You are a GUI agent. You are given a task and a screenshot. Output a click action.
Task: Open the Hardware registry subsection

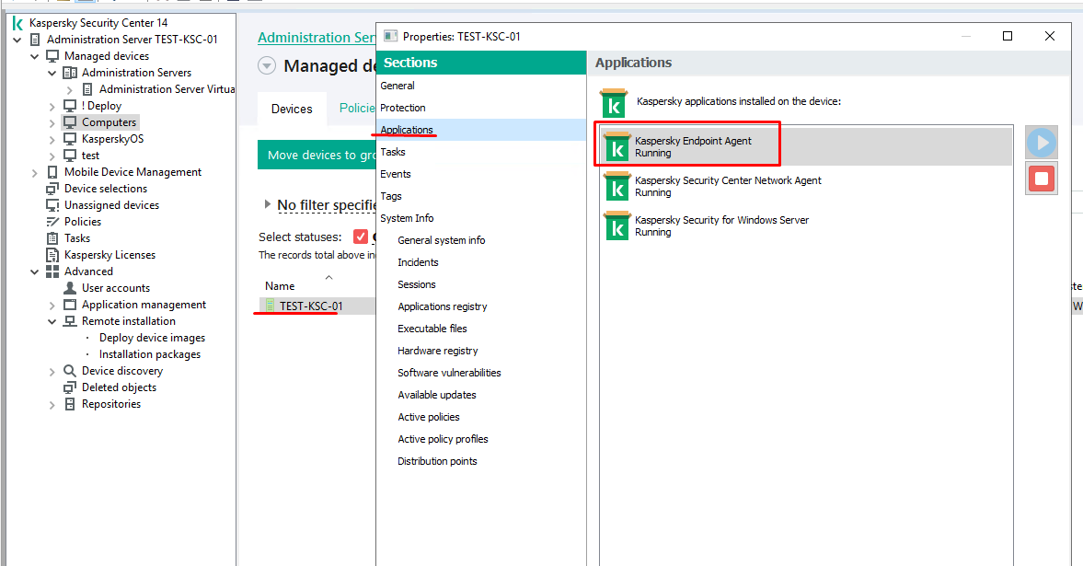pos(437,351)
